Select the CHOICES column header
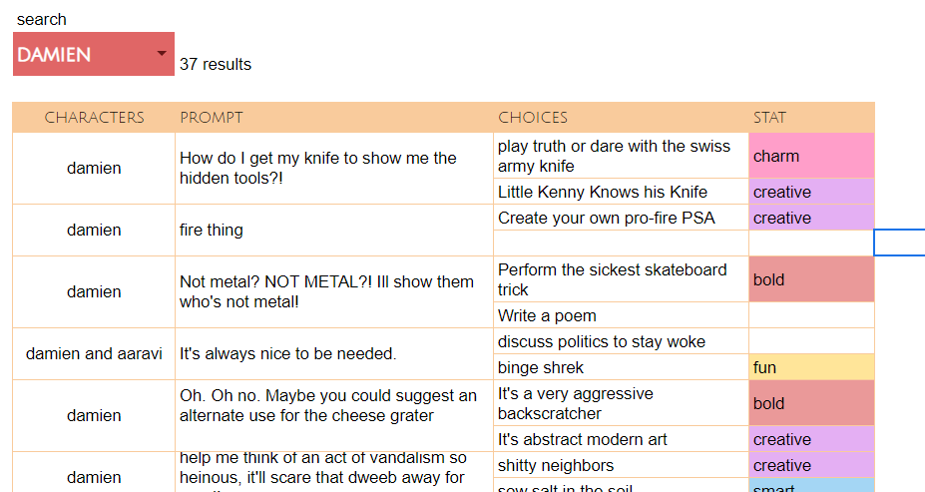 [621, 118]
